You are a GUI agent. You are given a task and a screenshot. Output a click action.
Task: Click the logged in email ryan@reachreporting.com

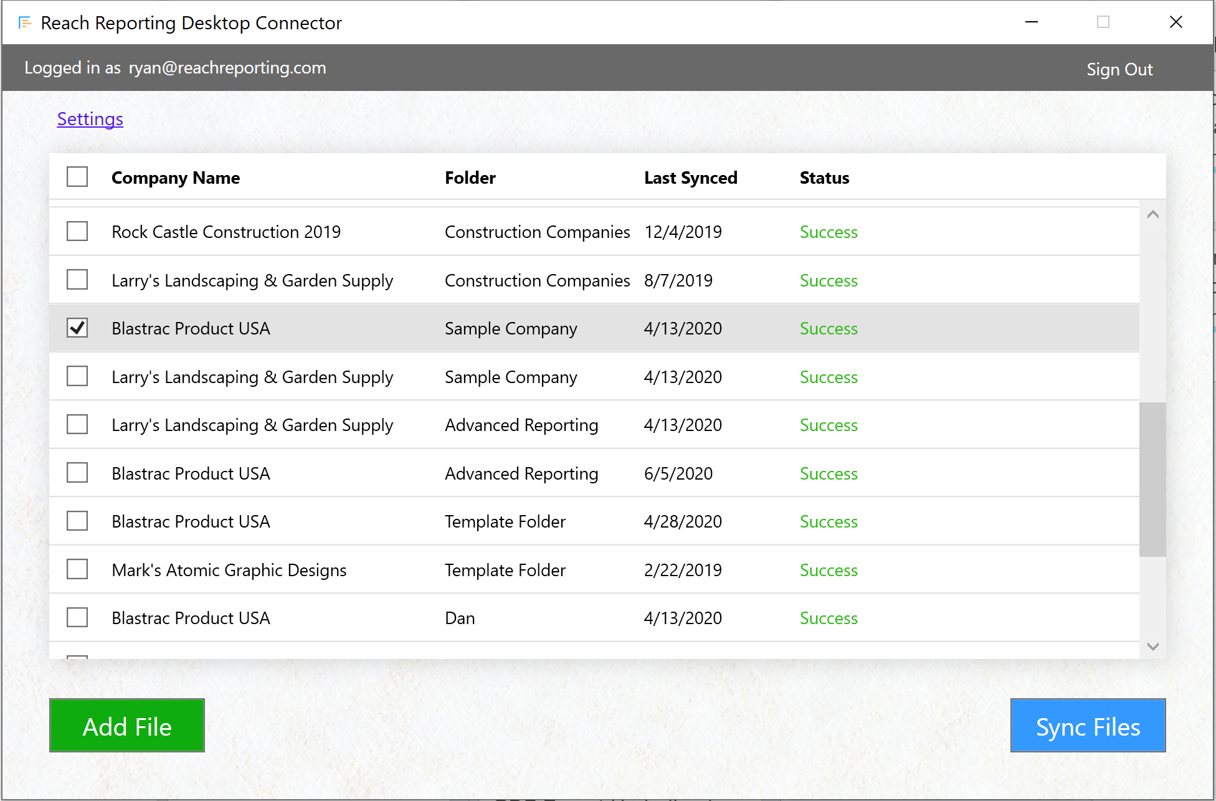click(x=227, y=68)
